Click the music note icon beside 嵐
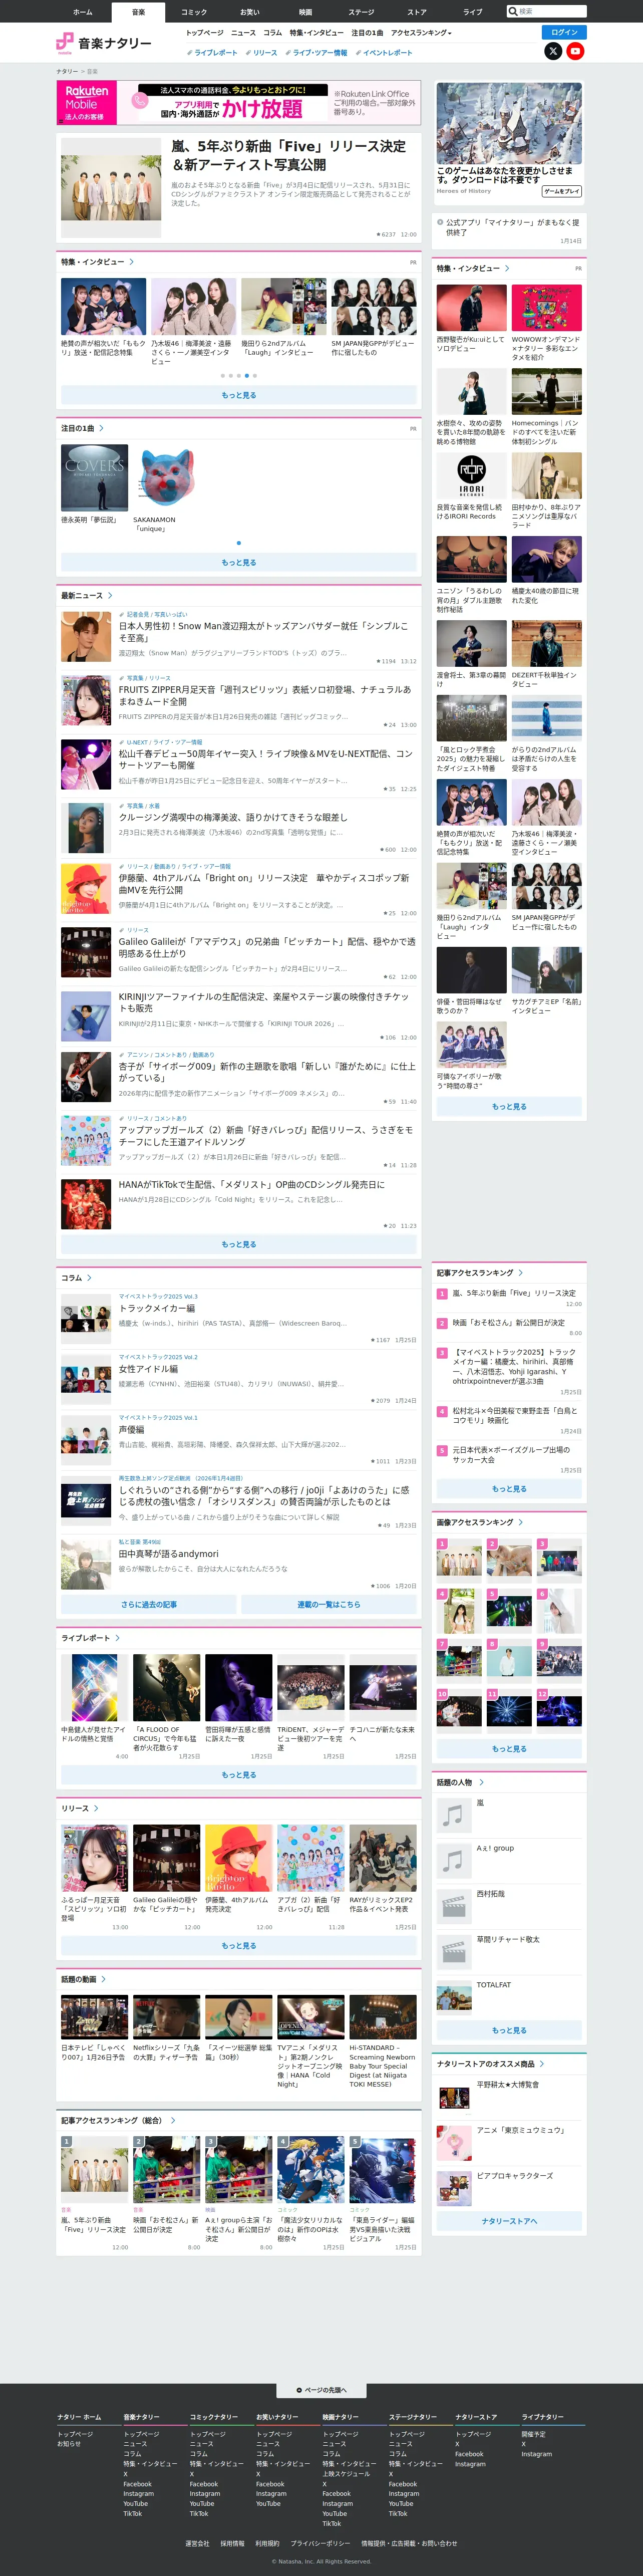 tap(454, 1814)
